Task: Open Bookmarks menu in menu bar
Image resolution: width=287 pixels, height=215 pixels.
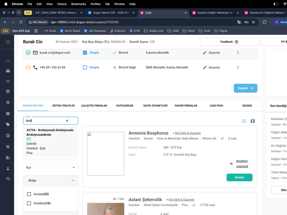Action: coord(78,4)
